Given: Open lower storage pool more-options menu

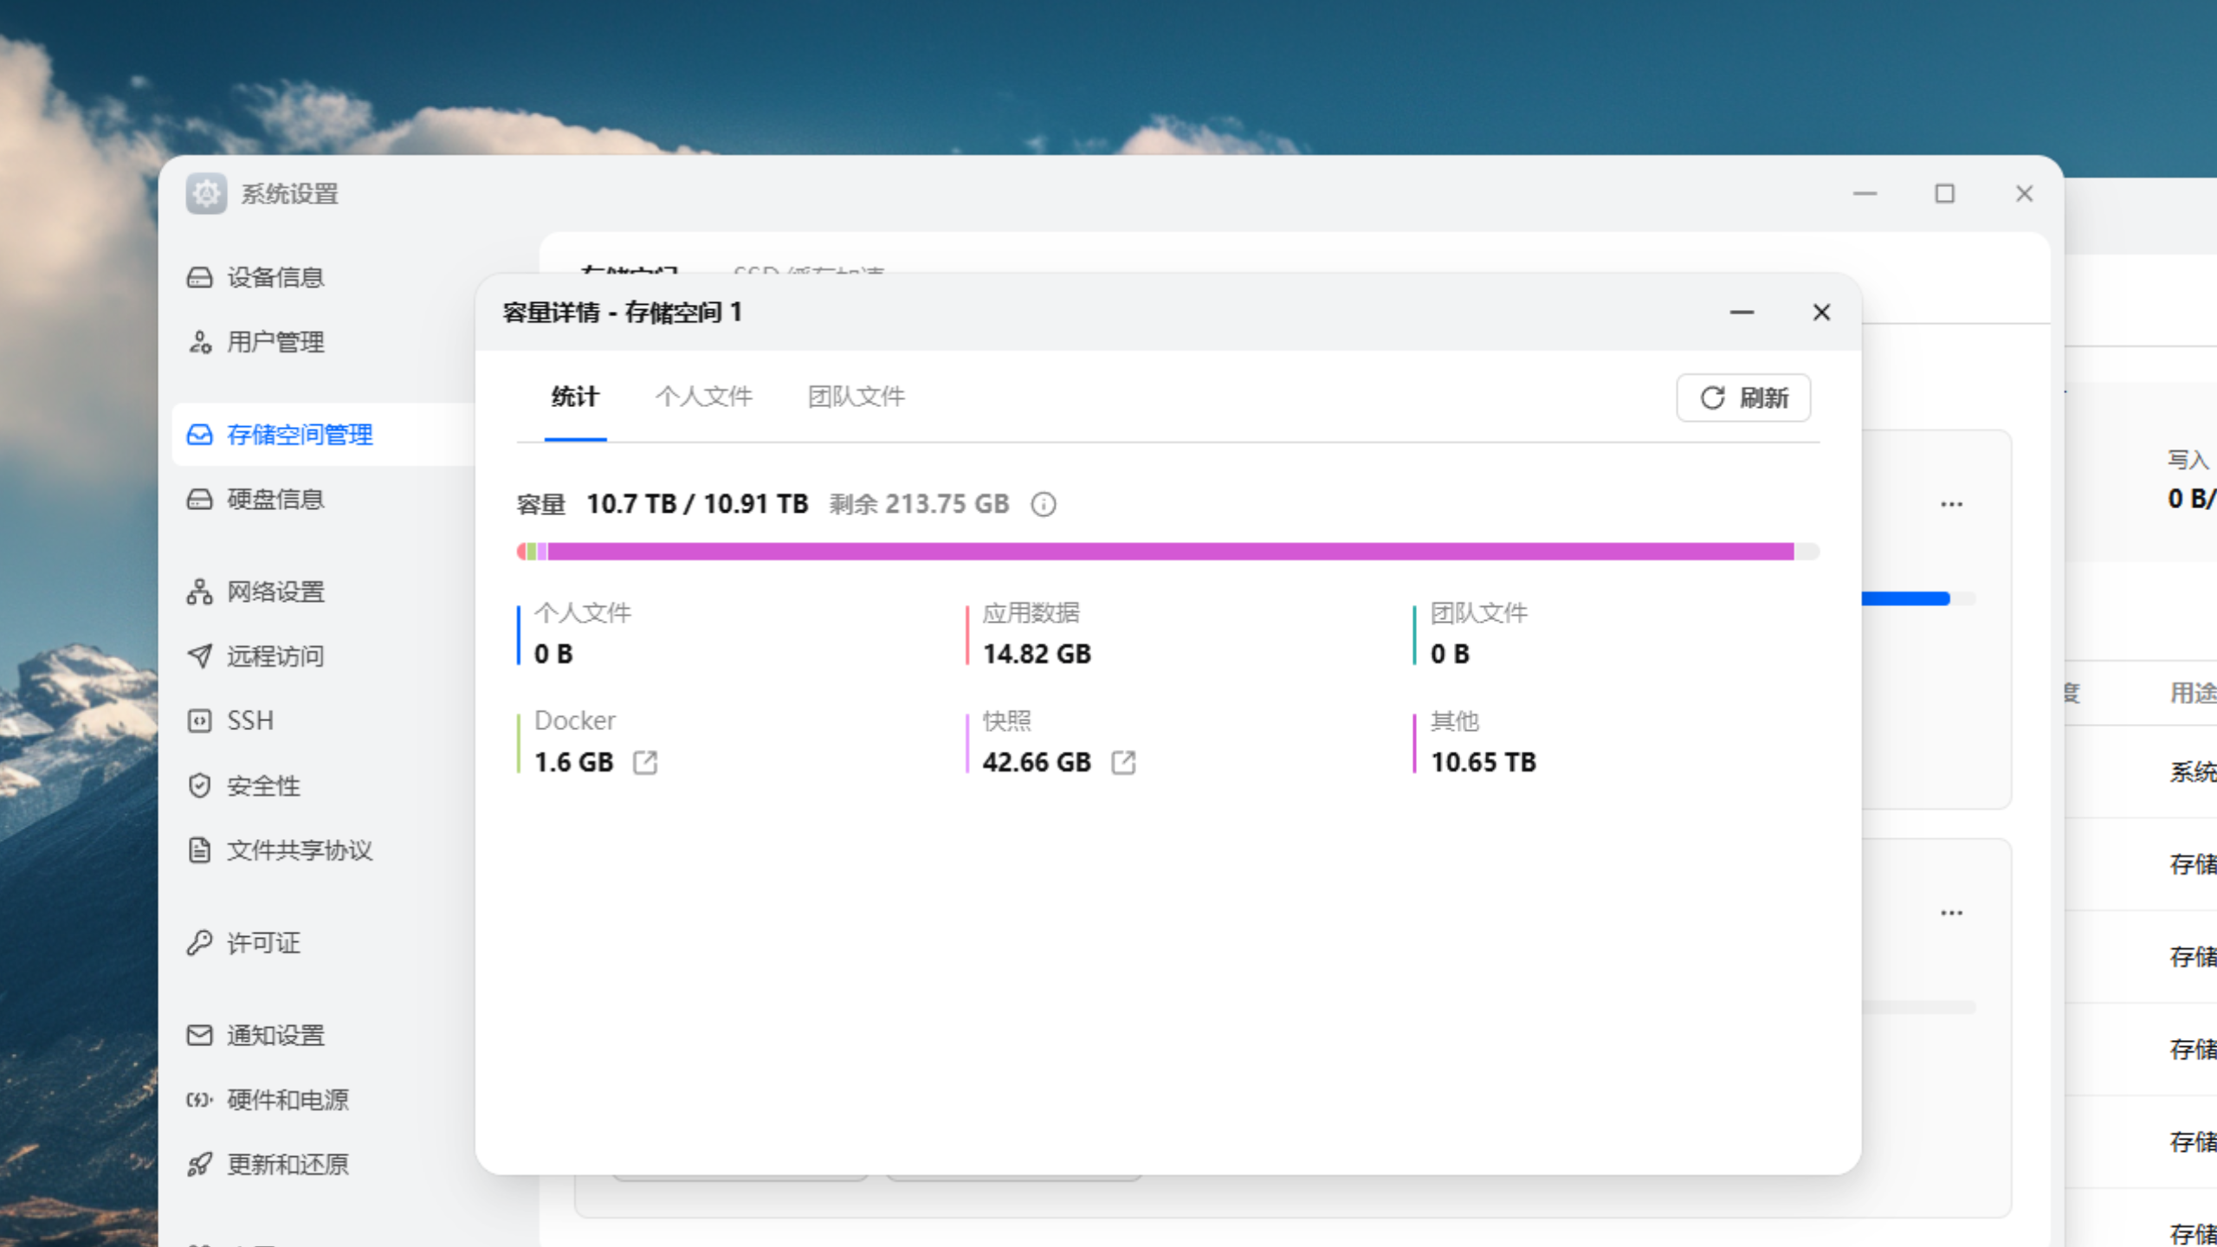Looking at the screenshot, I should [x=1951, y=913].
